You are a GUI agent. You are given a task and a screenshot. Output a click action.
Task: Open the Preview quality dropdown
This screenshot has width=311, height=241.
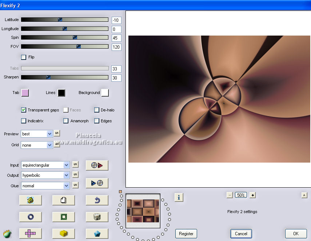[37, 134]
